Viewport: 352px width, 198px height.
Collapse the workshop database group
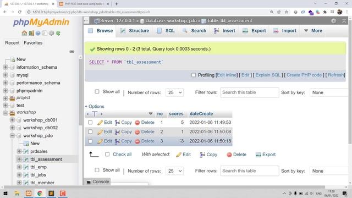[x=5, y=113]
